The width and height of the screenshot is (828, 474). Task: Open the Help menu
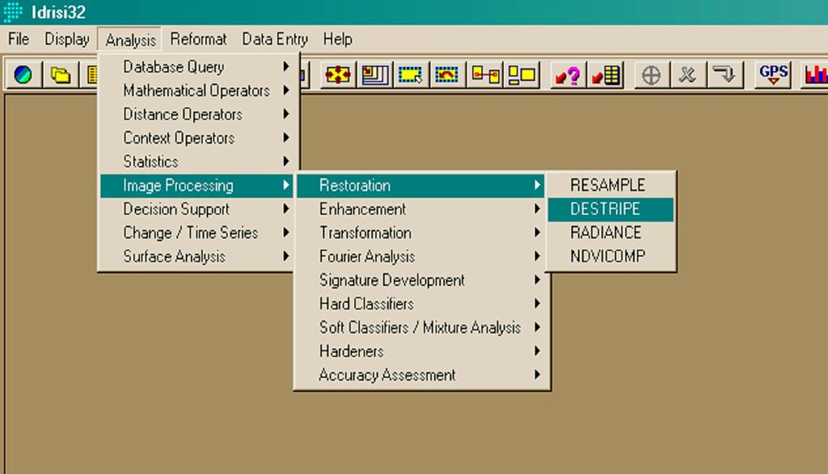(x=337, y=39)
